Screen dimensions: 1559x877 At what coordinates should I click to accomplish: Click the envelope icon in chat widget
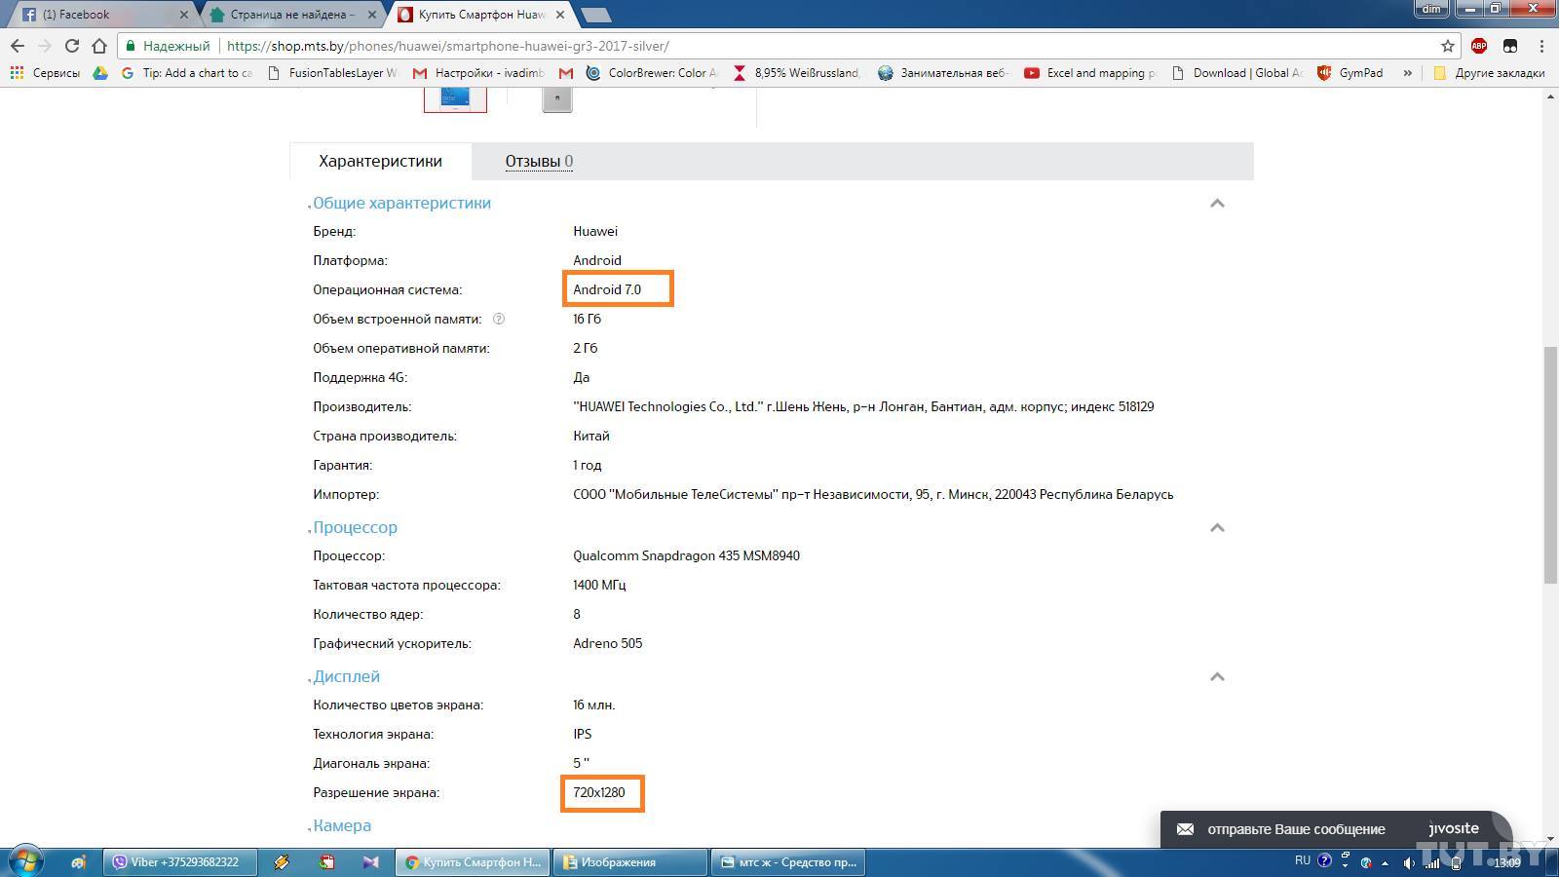(x=1185, y=829)
